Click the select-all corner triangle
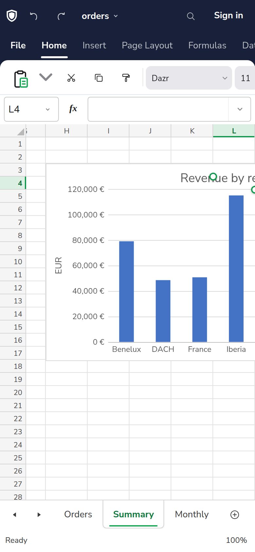The height and width of the screenshot is (552, 255). 21,132
